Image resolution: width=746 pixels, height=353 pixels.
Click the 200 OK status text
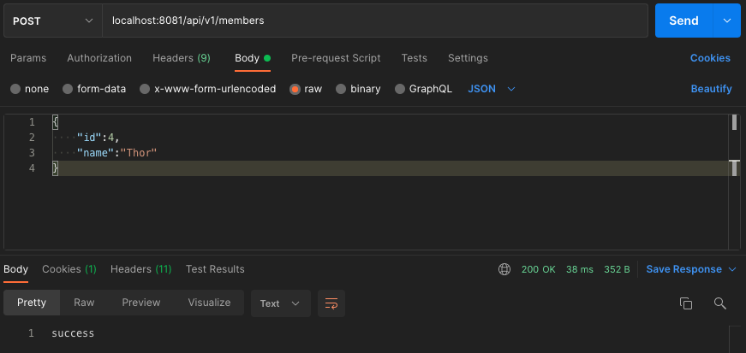tap(538, 269)
